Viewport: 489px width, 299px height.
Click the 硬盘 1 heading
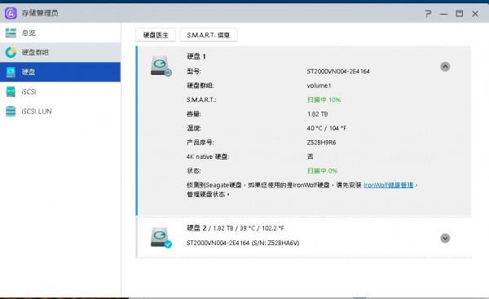(196, 56)
